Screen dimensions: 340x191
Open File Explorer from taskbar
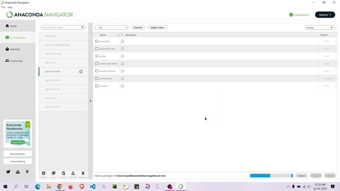click(48, 186)
